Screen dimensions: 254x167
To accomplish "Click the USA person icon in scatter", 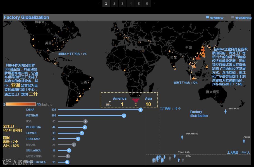I will coord(183,160).
